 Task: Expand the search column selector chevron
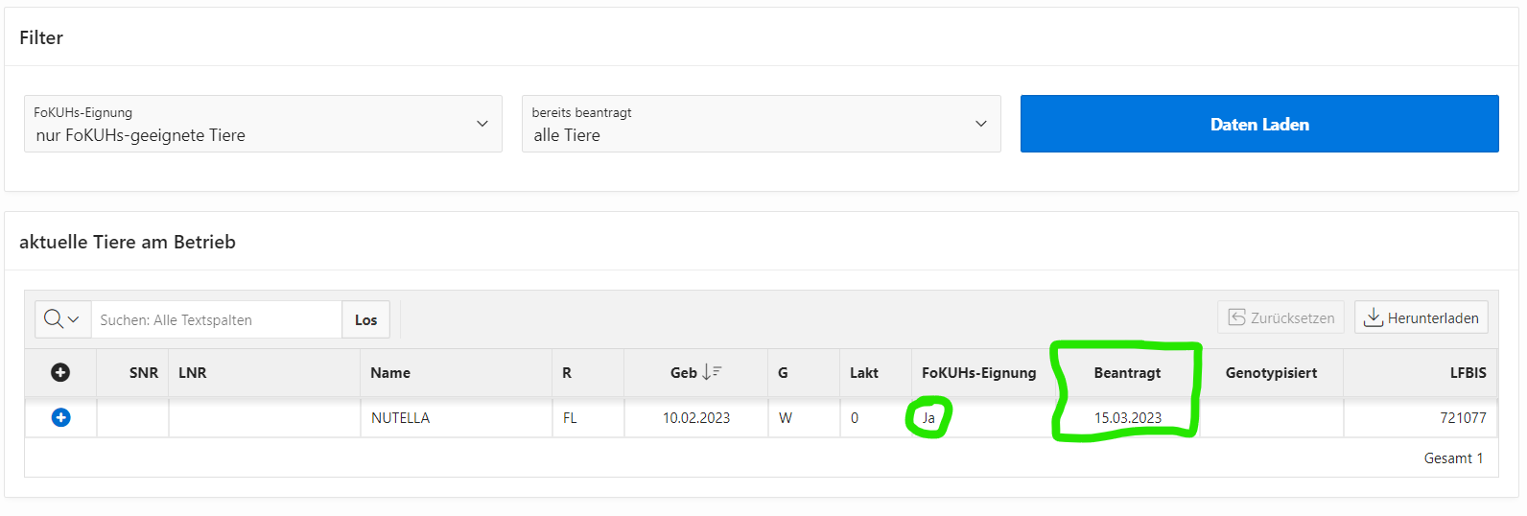[x=74, y=319]
